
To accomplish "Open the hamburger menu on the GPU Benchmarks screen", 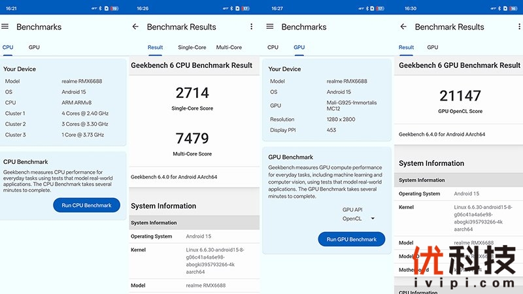I will click(271, 27).
